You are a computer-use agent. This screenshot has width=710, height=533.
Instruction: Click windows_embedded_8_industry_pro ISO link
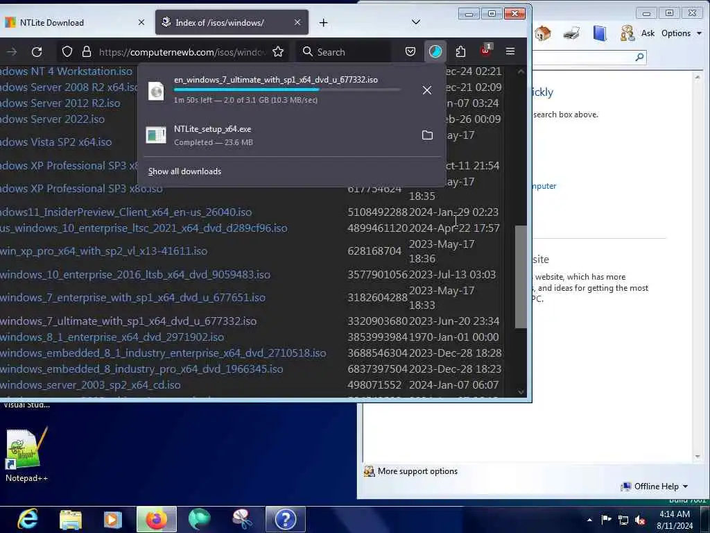[141, 369]
